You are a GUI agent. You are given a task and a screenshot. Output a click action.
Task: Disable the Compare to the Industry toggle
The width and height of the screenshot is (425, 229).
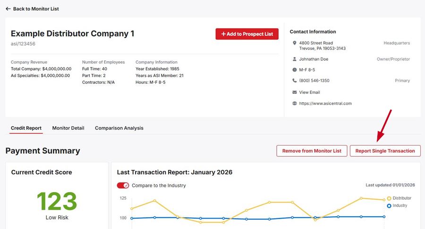click(123, 185)
